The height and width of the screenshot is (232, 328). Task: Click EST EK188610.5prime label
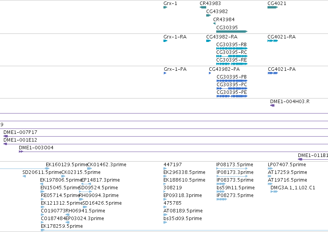(184, 180)
